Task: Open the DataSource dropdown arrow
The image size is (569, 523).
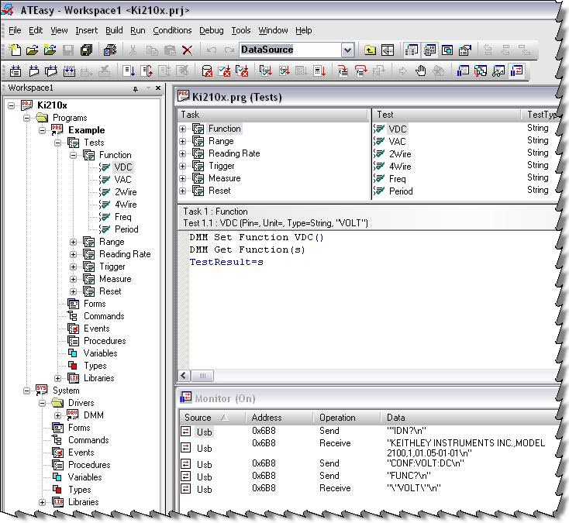Action: coord(347,50)
